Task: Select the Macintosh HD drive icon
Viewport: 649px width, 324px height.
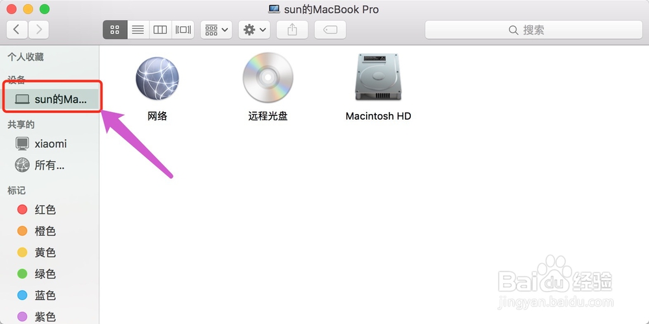Action: click(378, 77)
